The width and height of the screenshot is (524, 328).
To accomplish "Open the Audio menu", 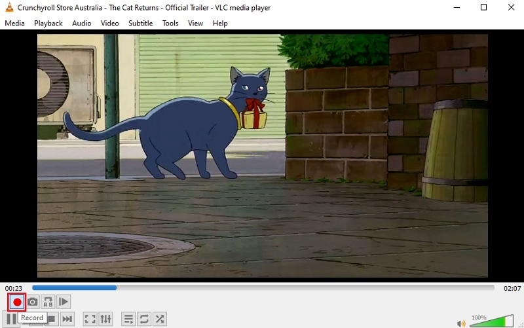I will [81, 24].
